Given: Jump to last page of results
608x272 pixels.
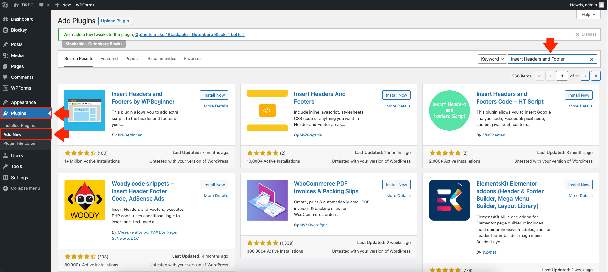Looking at the screenshot, I should [x=596, y=76].
